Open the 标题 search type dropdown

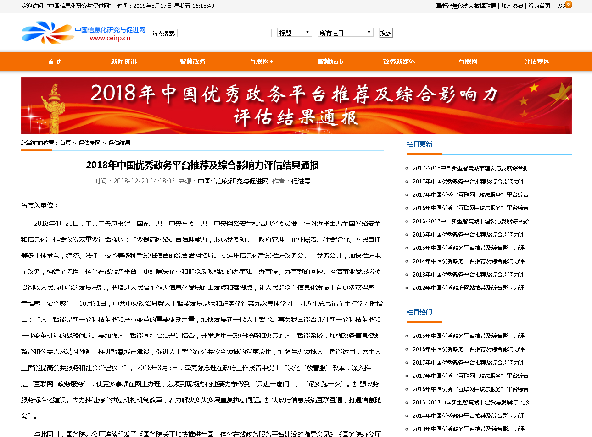(x=295, y=33)
